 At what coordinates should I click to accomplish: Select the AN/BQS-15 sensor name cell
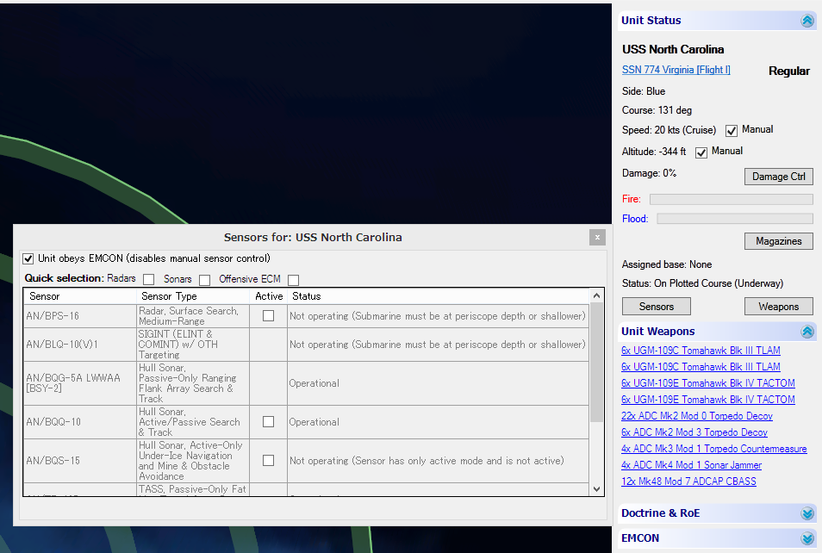(80, 461)
